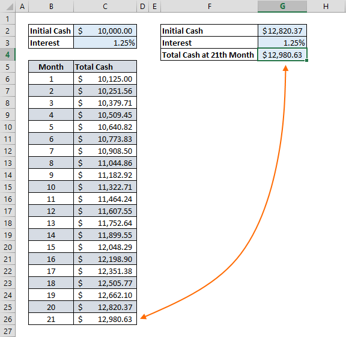The height and width of the screenshot is (337, 346).
Task: Select the cell with value 11,899.55
Action: click(x=105, y=235)
